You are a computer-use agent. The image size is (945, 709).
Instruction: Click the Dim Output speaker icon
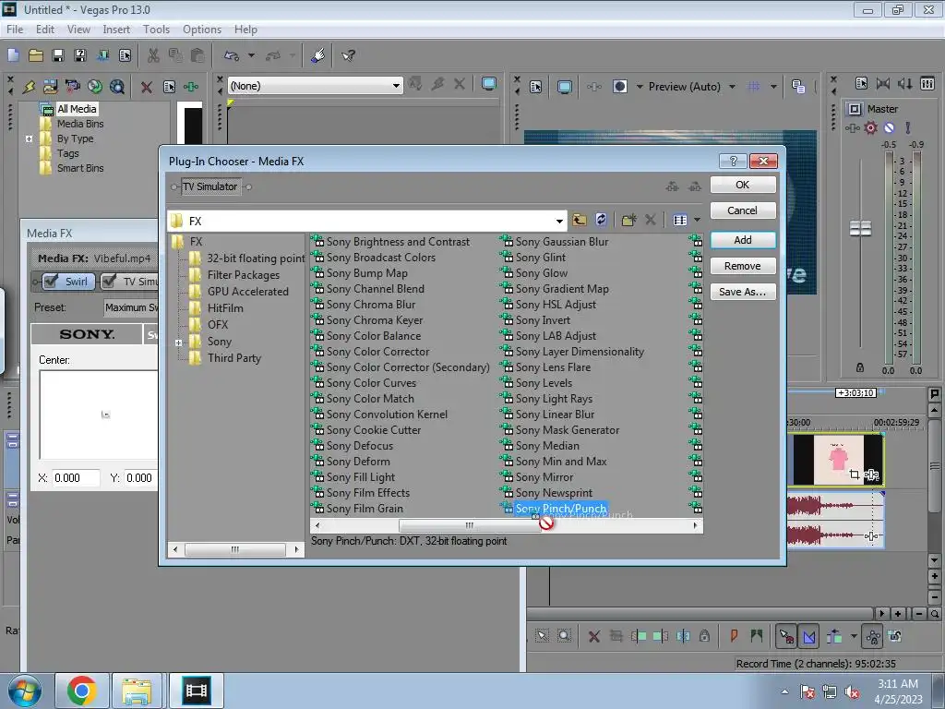(x=904, y=84)
